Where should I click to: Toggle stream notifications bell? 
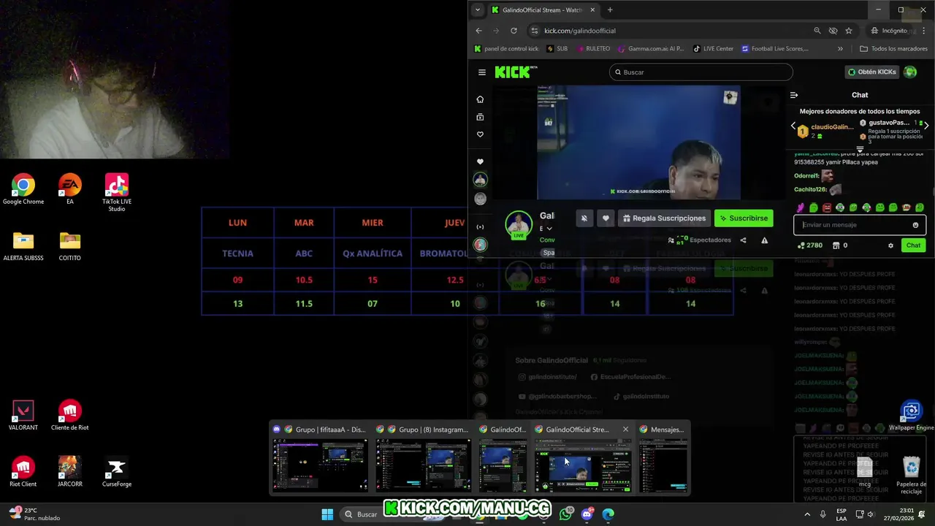[x=584, y=218]
